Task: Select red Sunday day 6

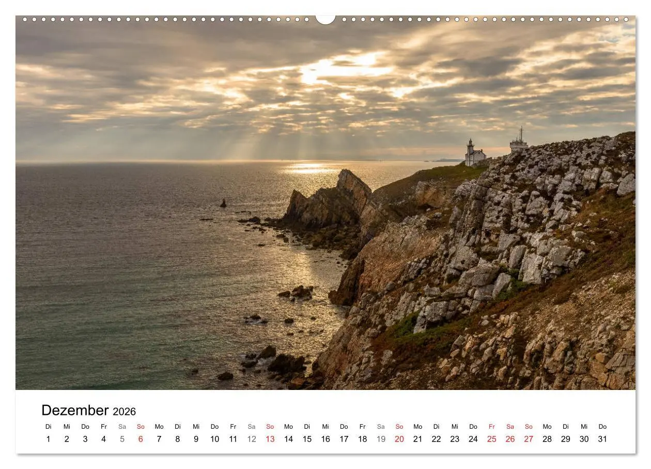Action: [141, 439]
